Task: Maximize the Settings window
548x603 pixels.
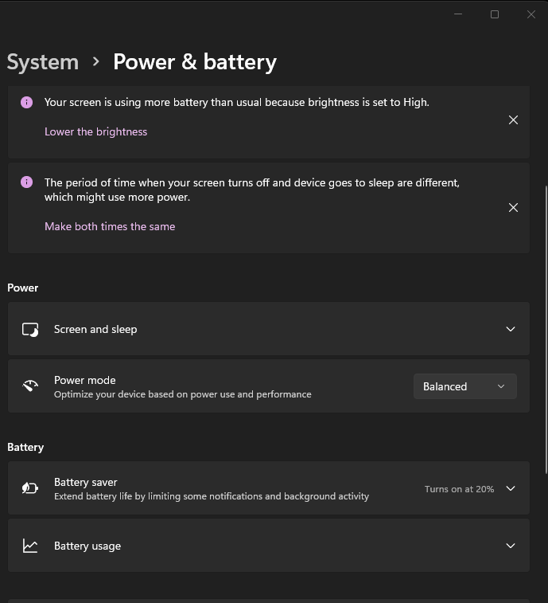Action: click(x=495, y=14)
